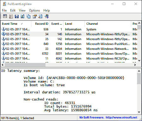
Task: Click the Exit toolbar icon
Action: click(47, 16)
